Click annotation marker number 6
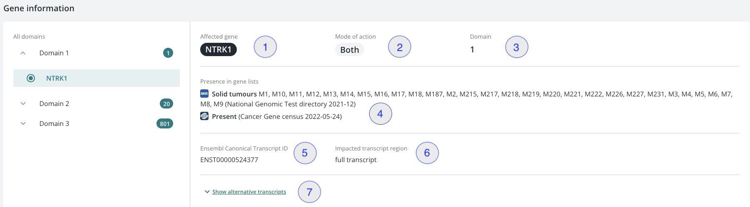This screenshot has width=750, height=207. click(x=427, y=153)
